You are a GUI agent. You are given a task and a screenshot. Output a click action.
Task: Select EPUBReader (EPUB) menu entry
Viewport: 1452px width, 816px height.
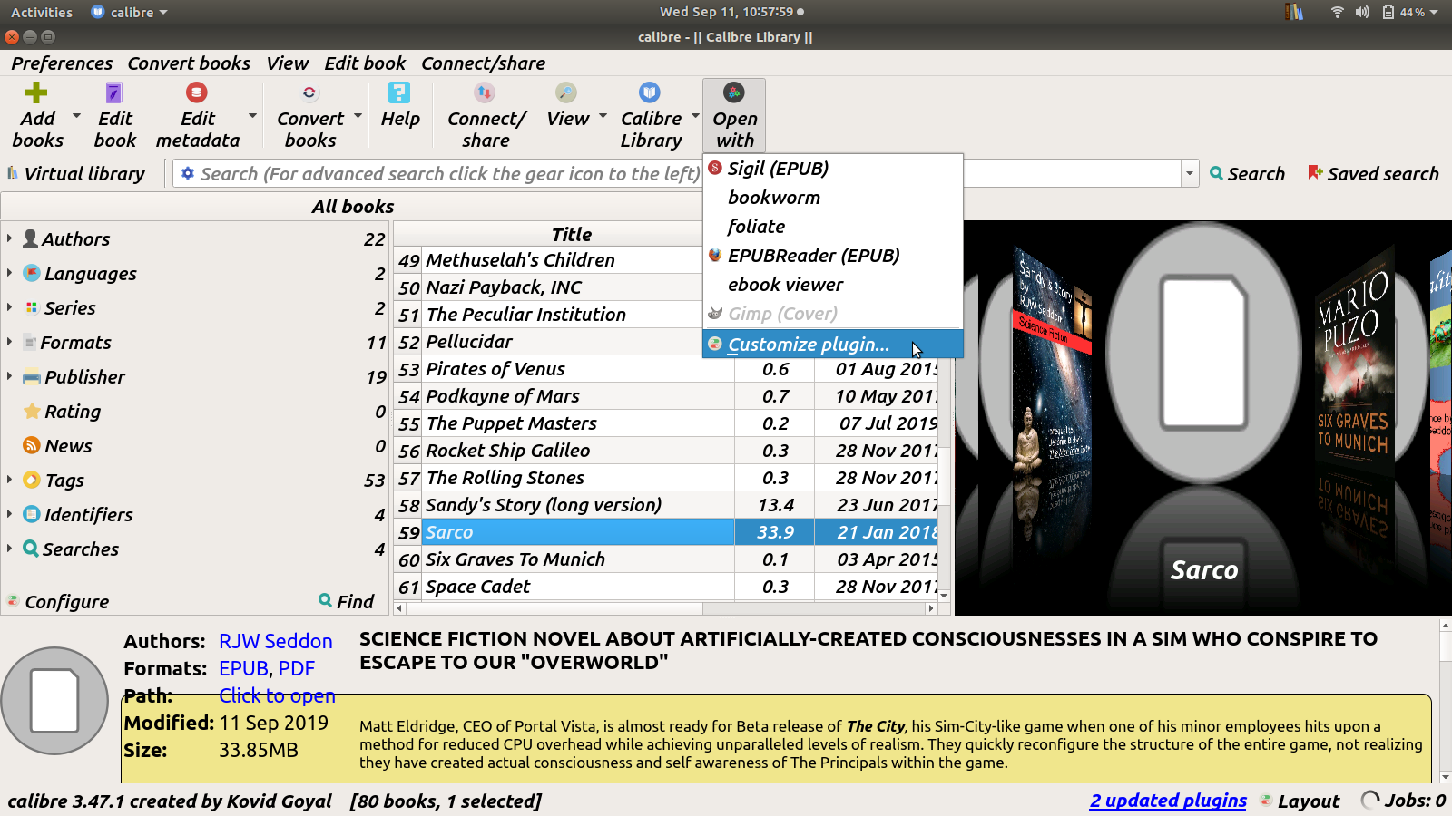pyautogui.click(x=832, y=256)
